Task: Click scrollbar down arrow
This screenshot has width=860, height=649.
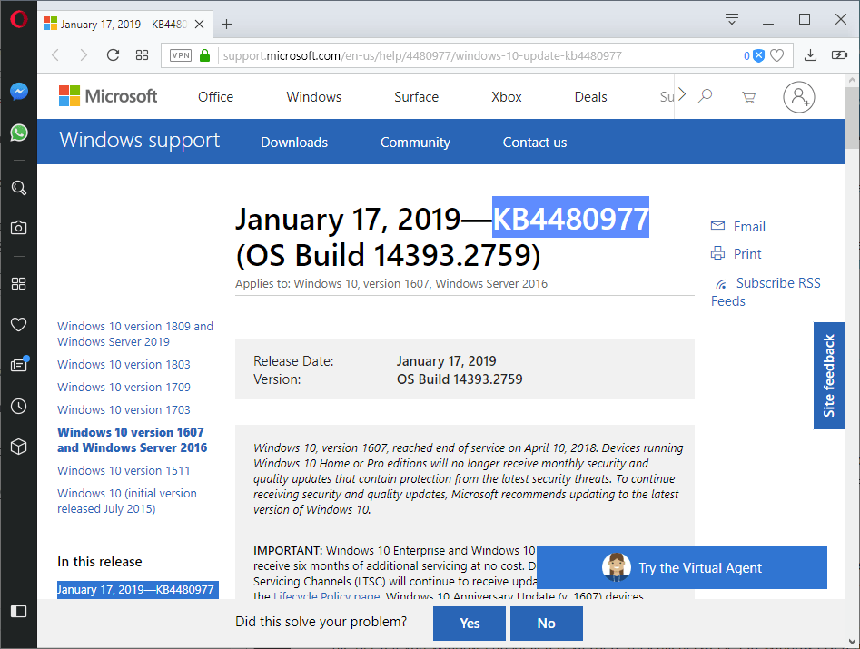Action: pyautogui.click(x=853, y=641)
